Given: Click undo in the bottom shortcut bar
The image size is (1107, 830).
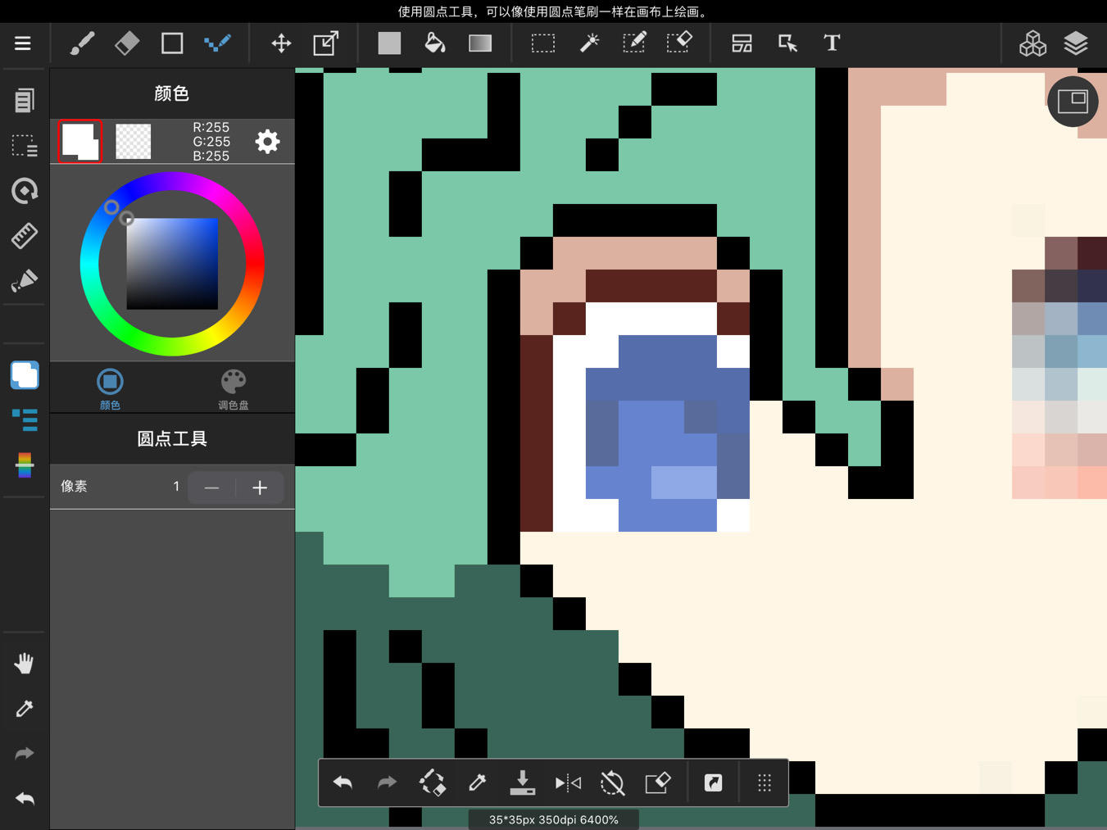Looking at the screenshot, I should (x=343, y=783).
